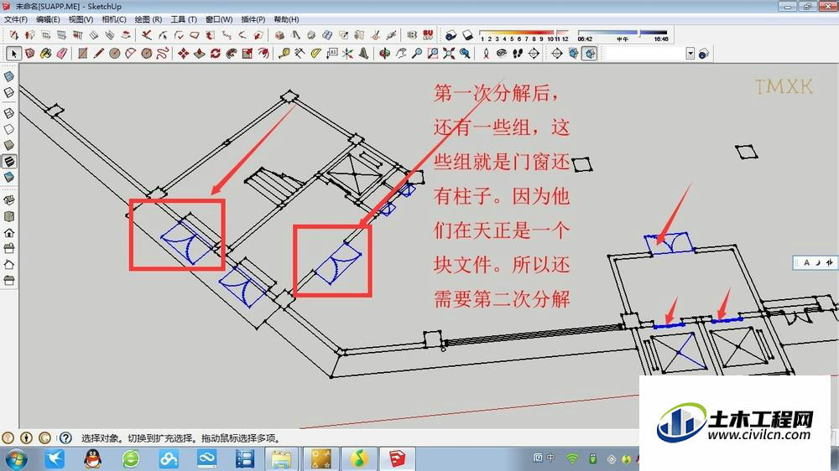Image resolution: width=839 pixels, height=471 pixels.
Task: Activate the pink Eraser tool
Action: pos(62,54)
